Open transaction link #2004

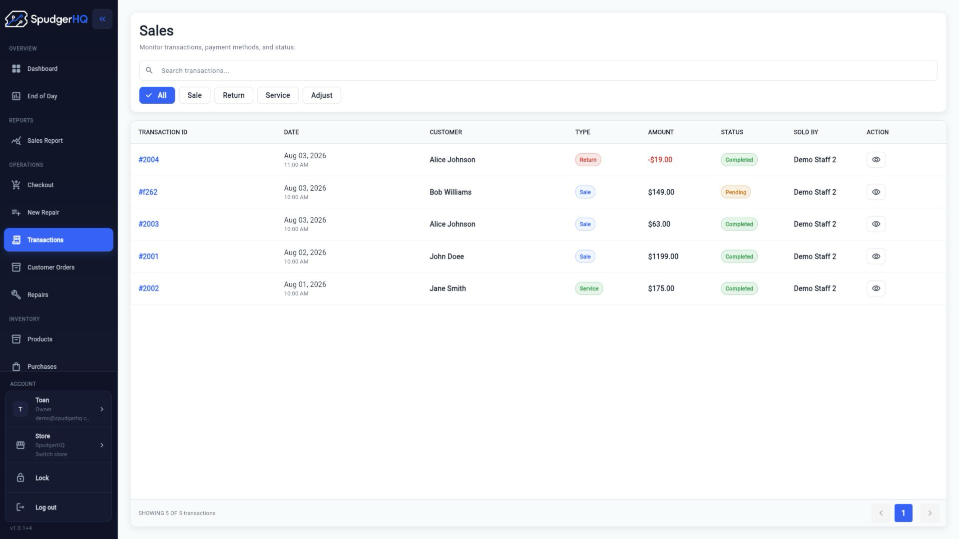(148, 160)
